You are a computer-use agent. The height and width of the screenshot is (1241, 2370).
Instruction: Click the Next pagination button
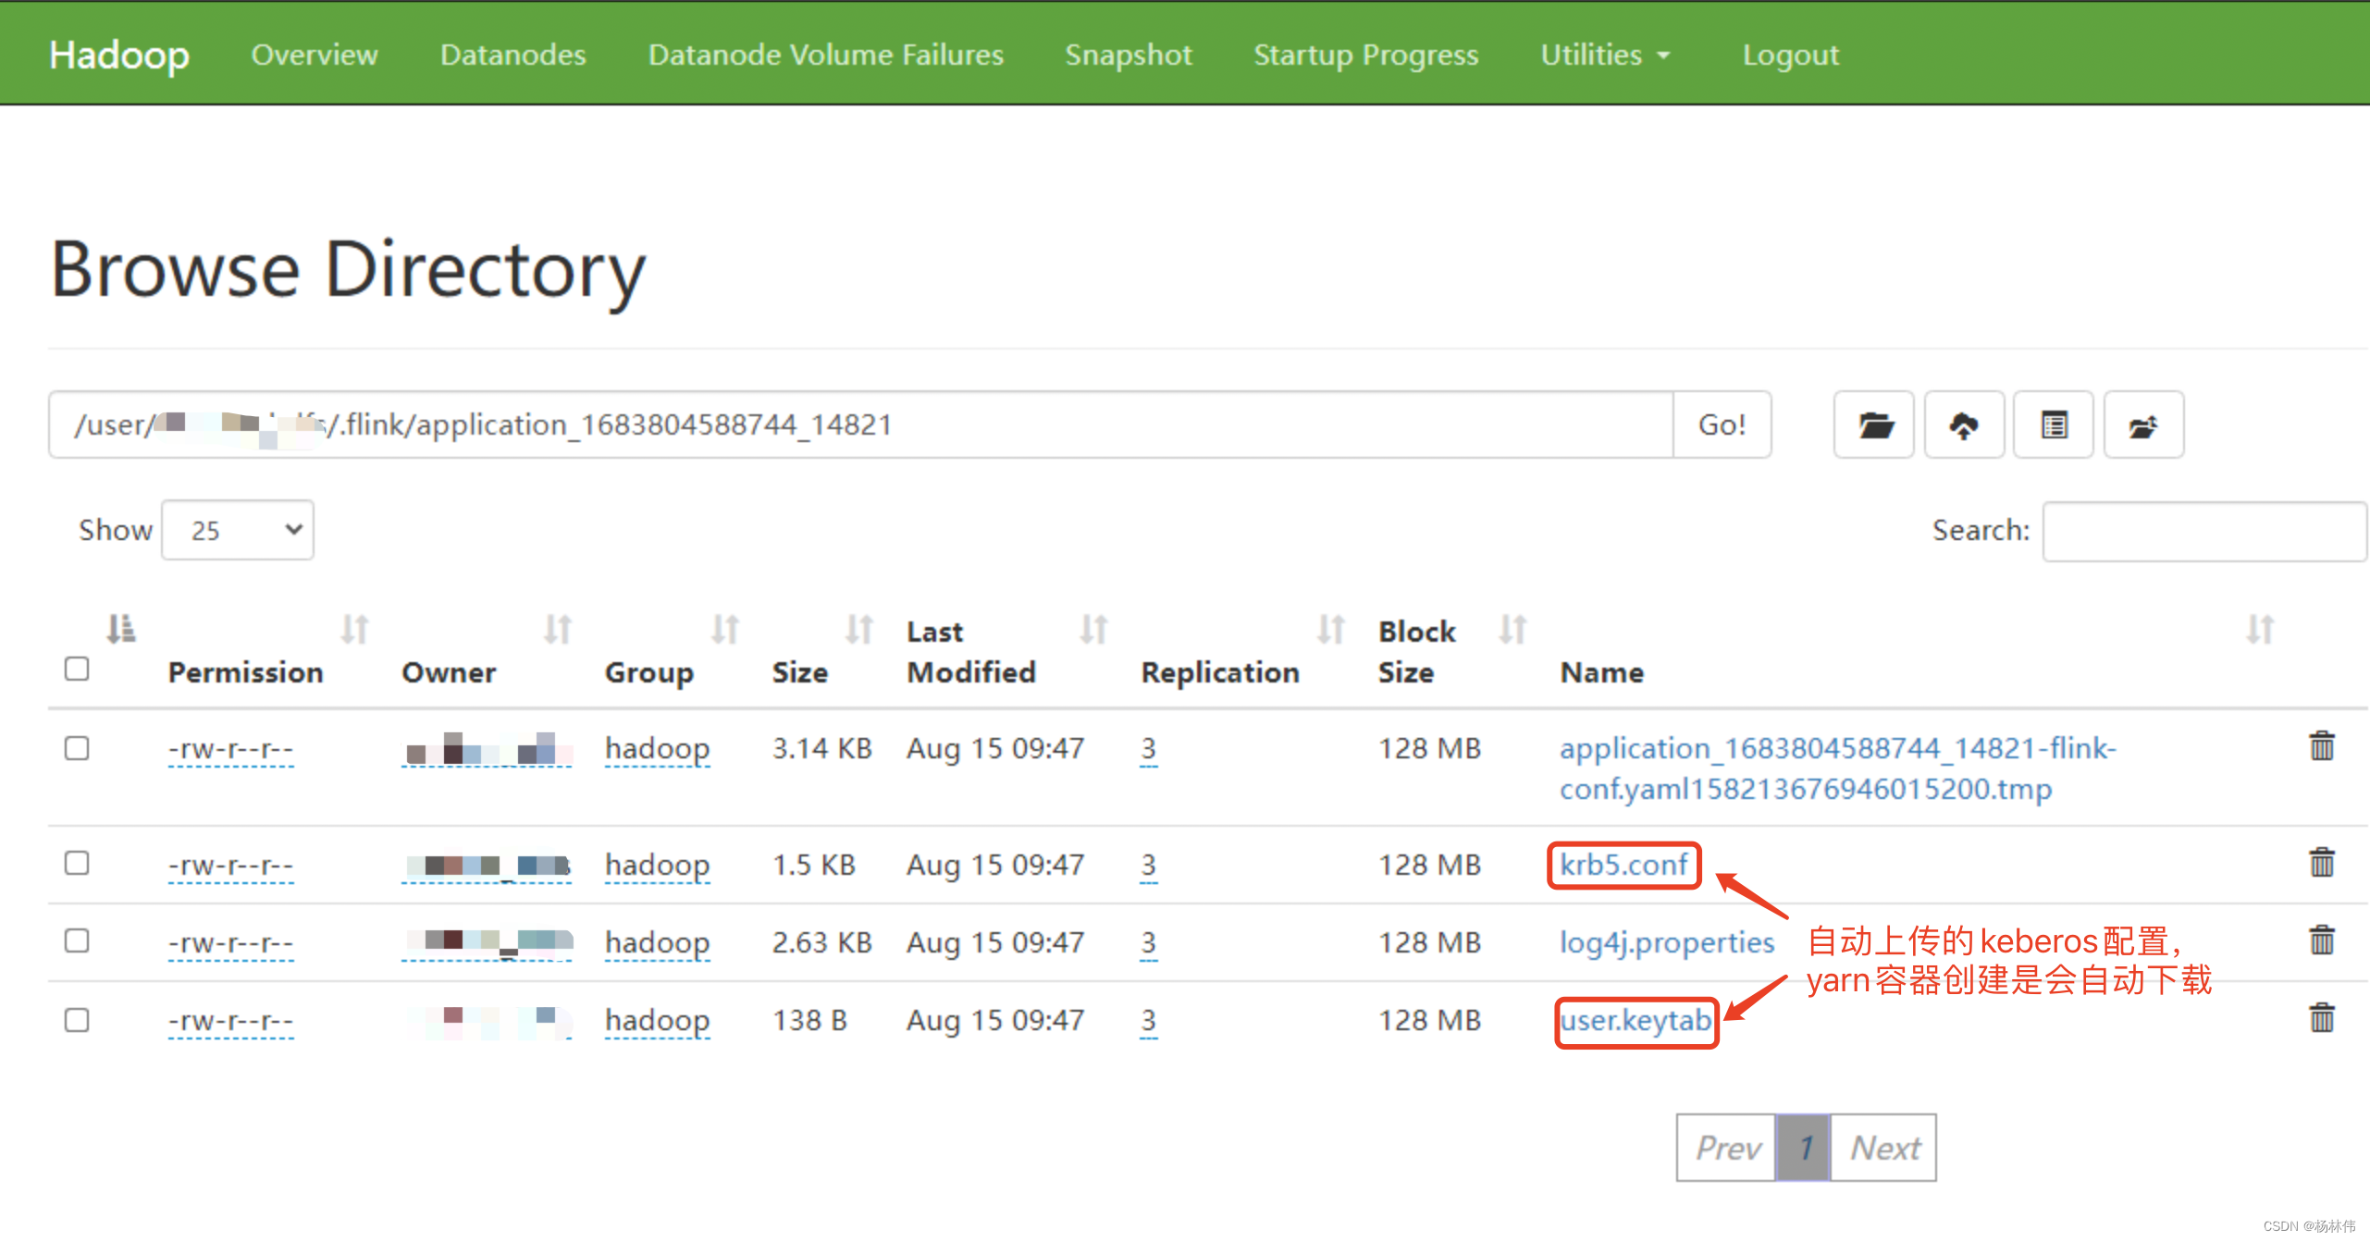pos(1883,1148)
